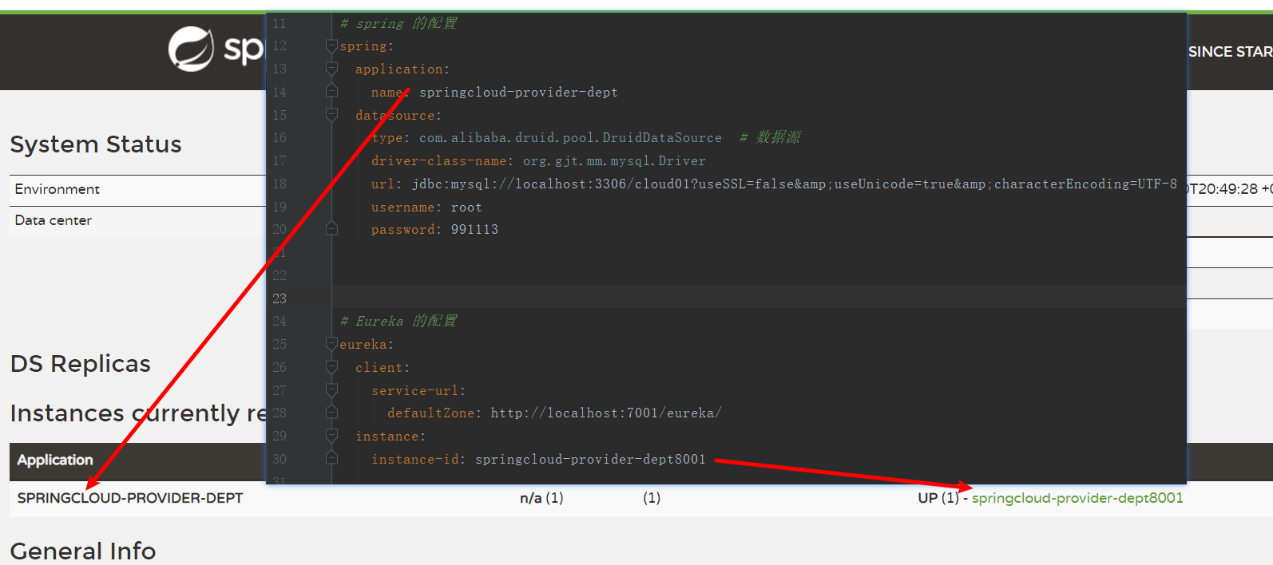Click the driver-class-name key
The image size is (1273, 565).
(439, 161)
